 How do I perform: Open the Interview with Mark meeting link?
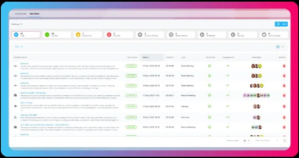click(28, 115)
